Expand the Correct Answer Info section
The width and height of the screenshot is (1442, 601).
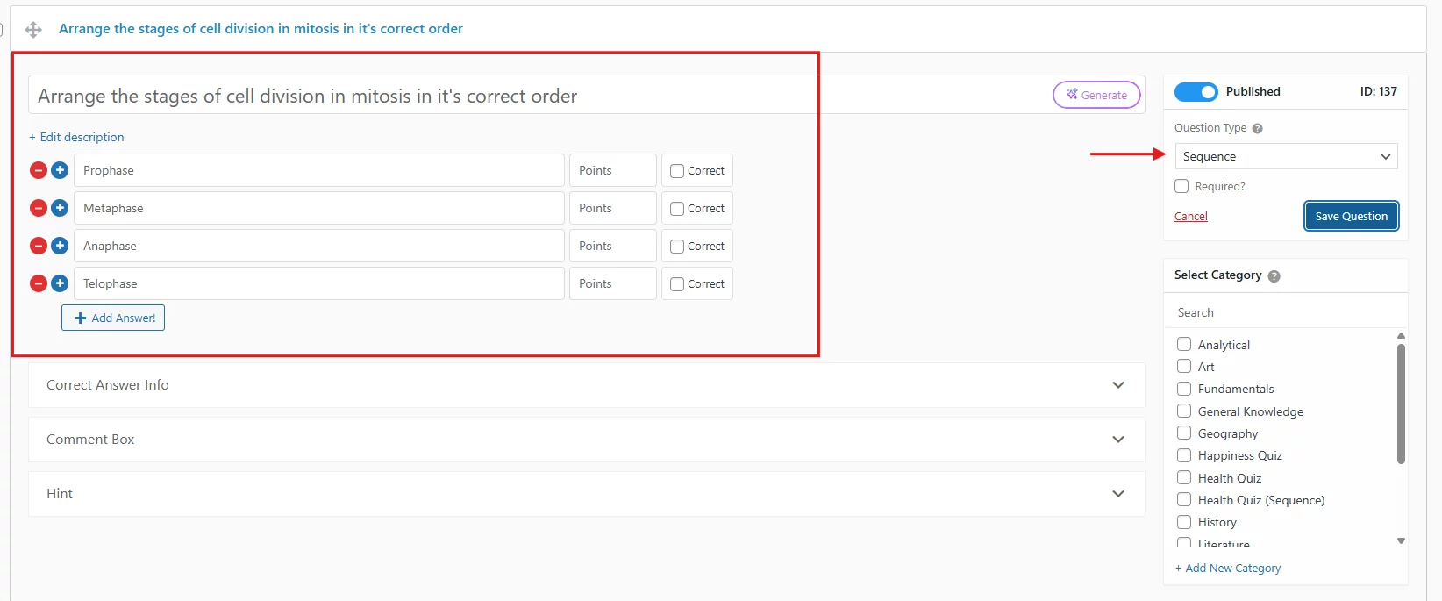point(586,385)
